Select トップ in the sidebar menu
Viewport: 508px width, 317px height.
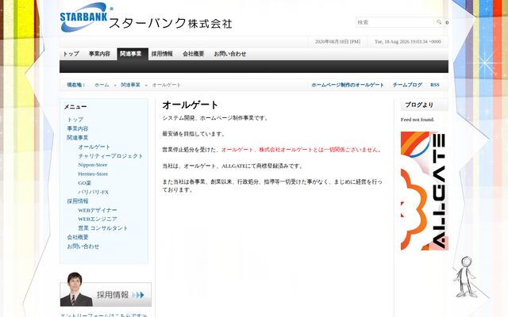[75, 120]
